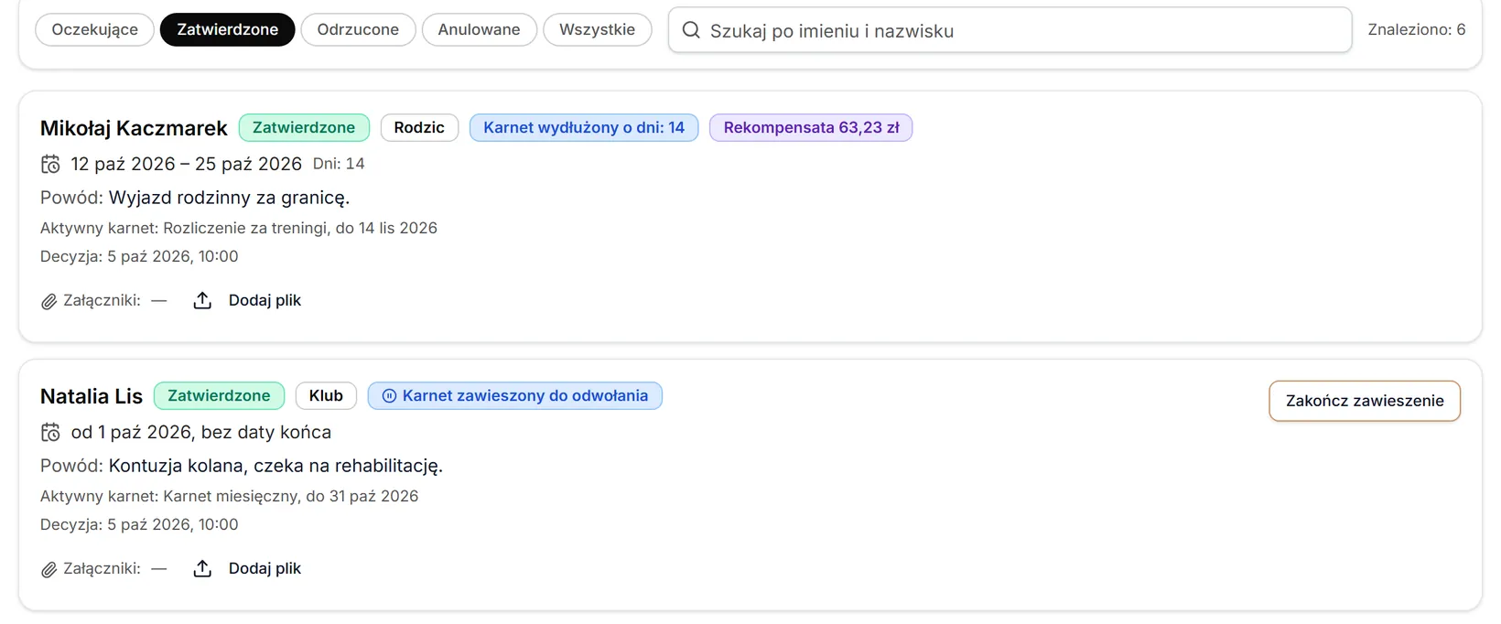Click the Znaleziono: 6 results counter
The width and height of the screenshot is (1501, 624).
1417,29
